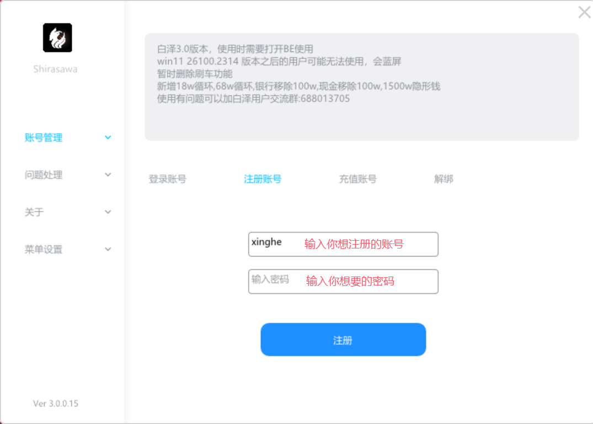Open the 关于 sidebar menu
The height and width of the screenshot is (424, 593).
[34, 212]
